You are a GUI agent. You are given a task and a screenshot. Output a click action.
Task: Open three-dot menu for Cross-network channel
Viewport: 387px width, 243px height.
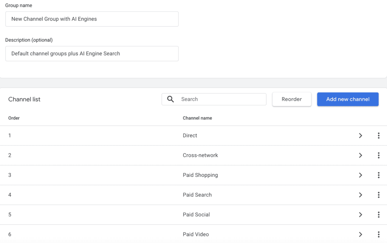378,155
